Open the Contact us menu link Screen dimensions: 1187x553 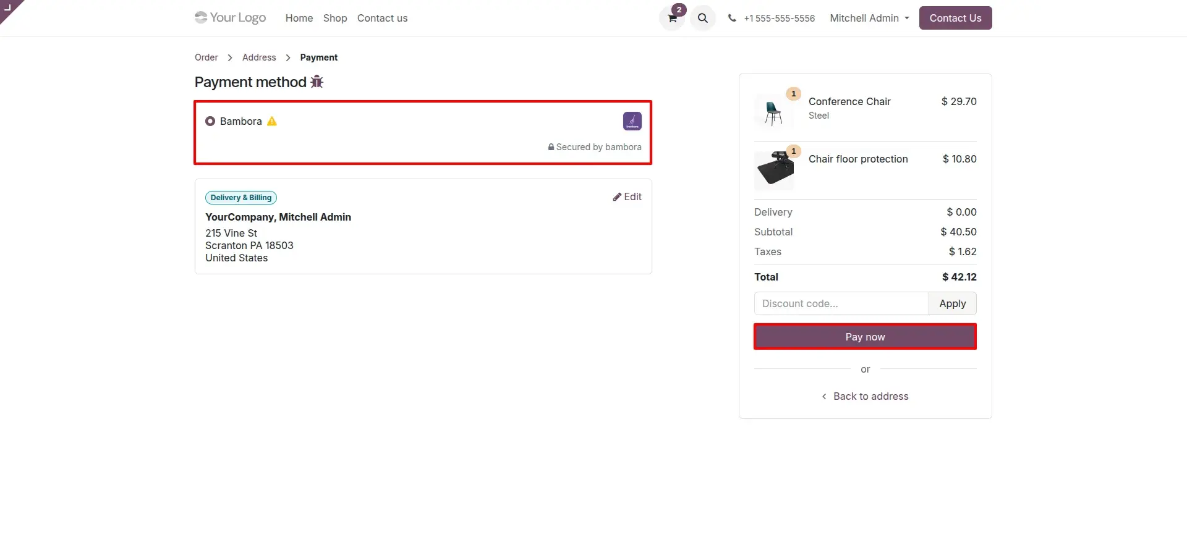[382, 18]
